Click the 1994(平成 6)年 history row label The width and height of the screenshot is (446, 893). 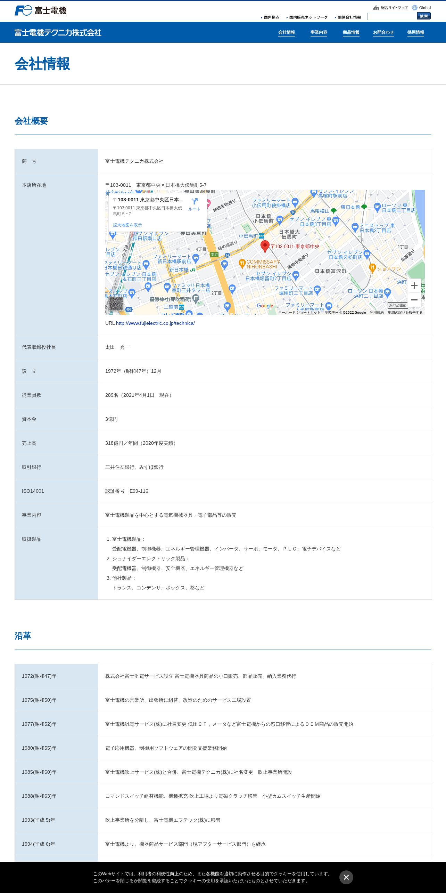pyautogui.click(x=39, y=844)
